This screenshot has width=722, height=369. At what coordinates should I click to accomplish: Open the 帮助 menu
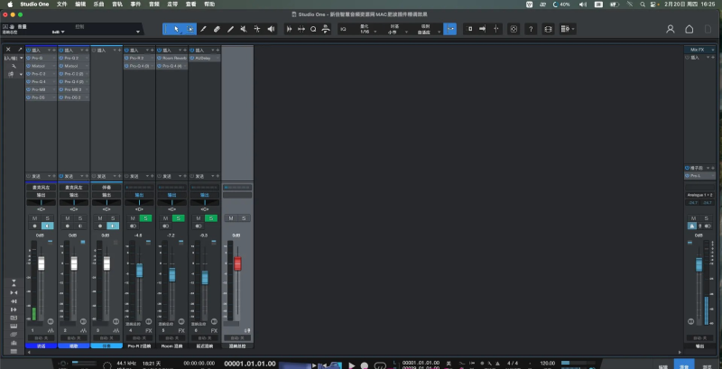click(209, 5)
